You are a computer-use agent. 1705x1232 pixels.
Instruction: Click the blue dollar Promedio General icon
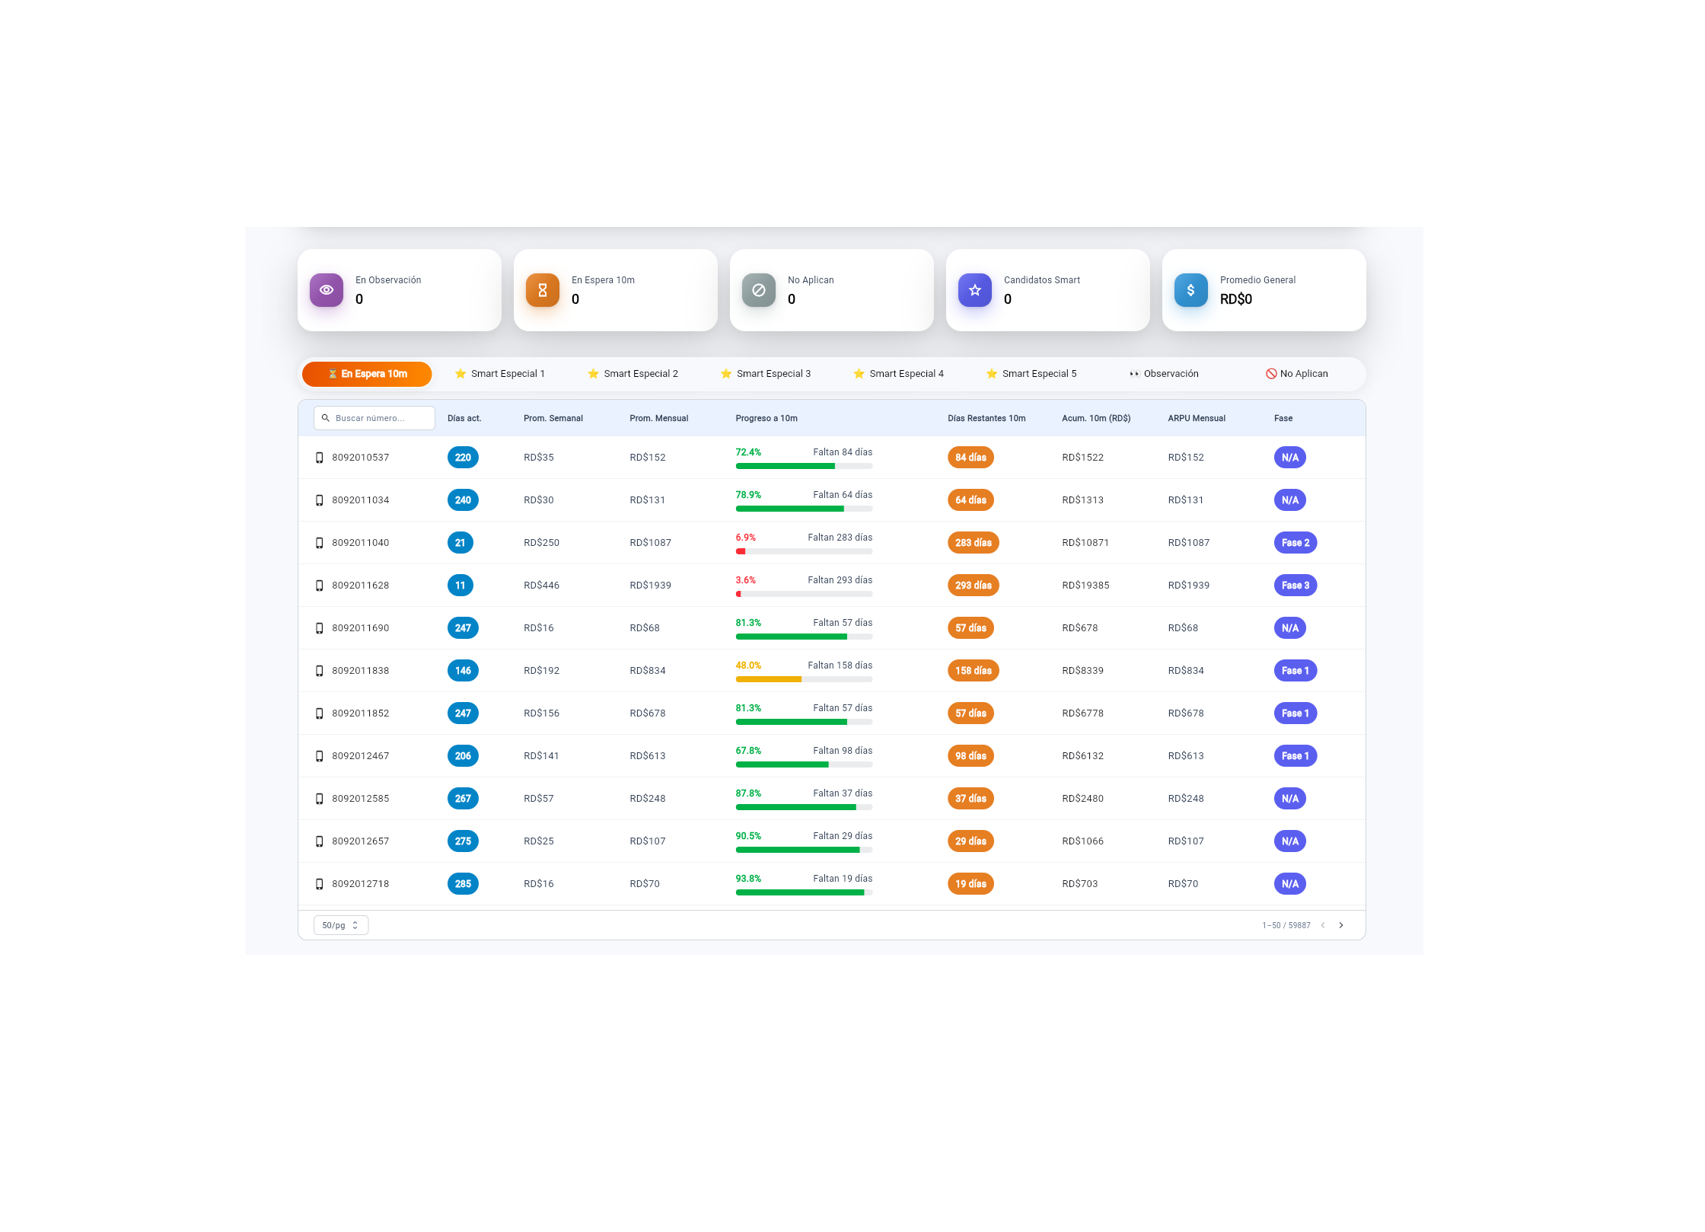click(1190, 290)
